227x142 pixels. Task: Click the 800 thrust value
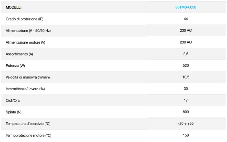click(x=186, y=112)
